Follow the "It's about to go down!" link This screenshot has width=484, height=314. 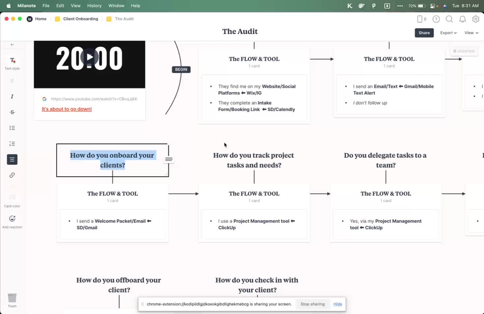click(67, 109)
